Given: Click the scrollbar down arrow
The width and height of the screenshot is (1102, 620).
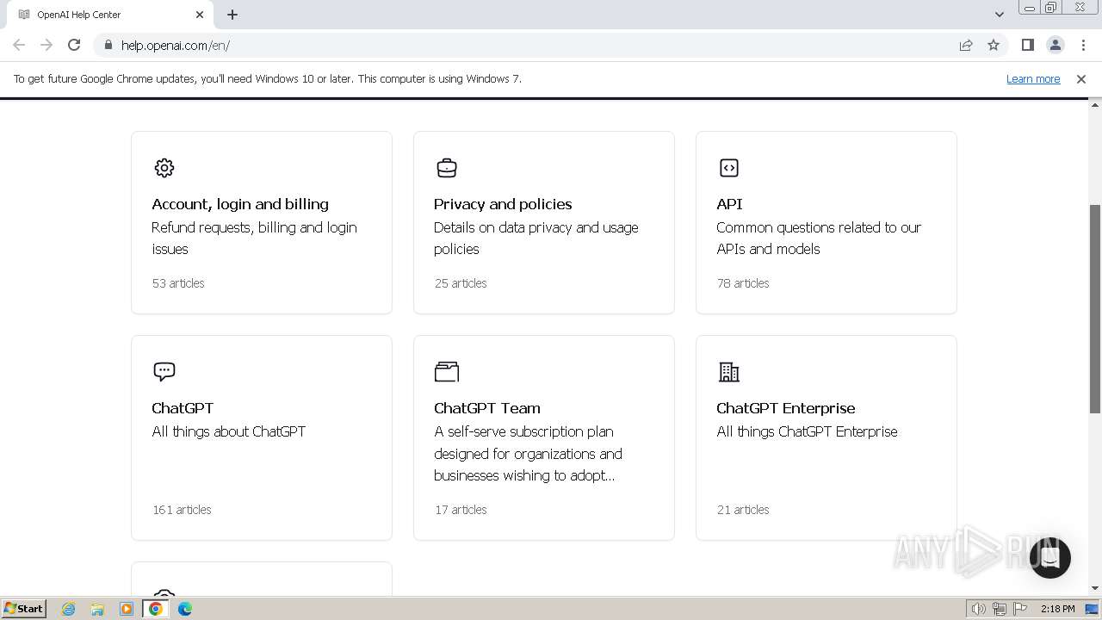Looking at the screenshot, I should (1095, 588).
